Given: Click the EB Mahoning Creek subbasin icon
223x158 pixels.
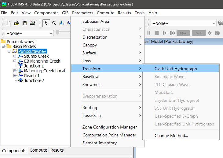Looking at the screenshot, I should point(20,61).
